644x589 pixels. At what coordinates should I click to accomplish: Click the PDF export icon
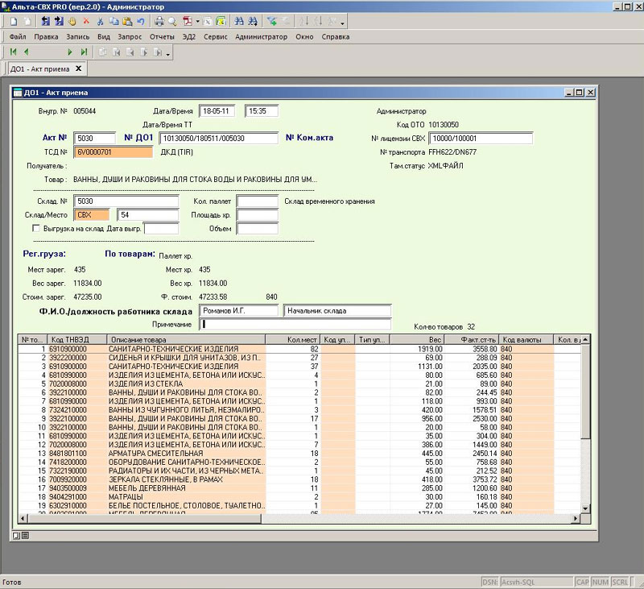188,21
